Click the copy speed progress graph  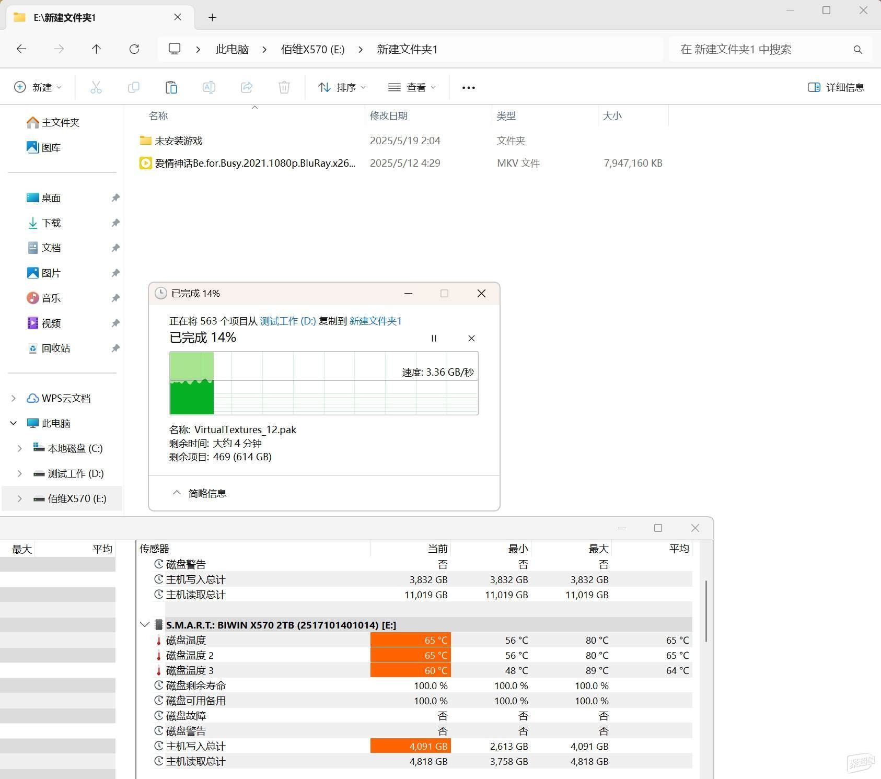pyautogui.click(x=324, y=383)
